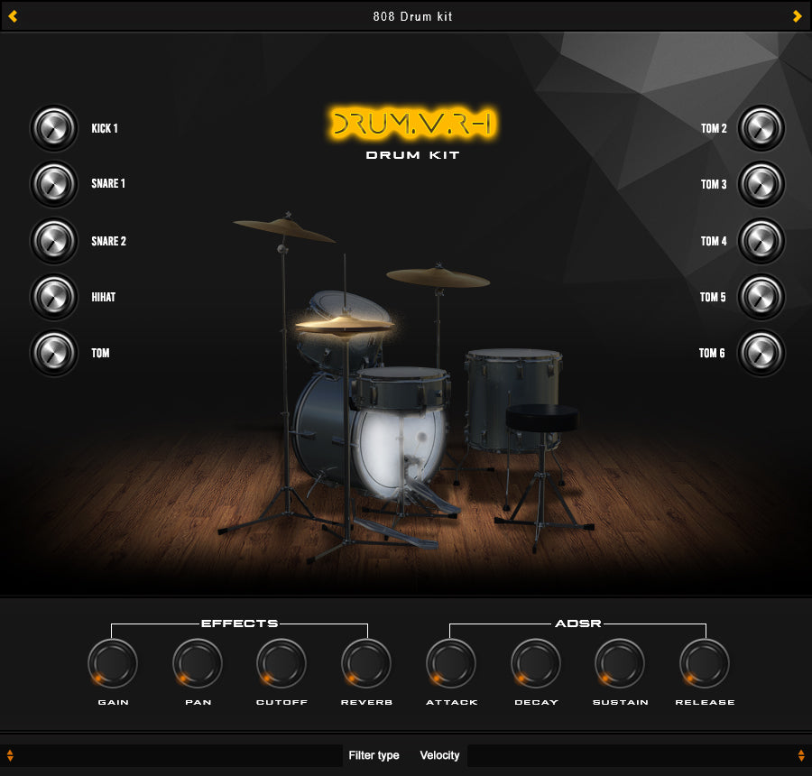This screenshot has height=776, width=812.
Task: Click the highlighted hi-hat cymbal
Action: (x=345, y=326)
